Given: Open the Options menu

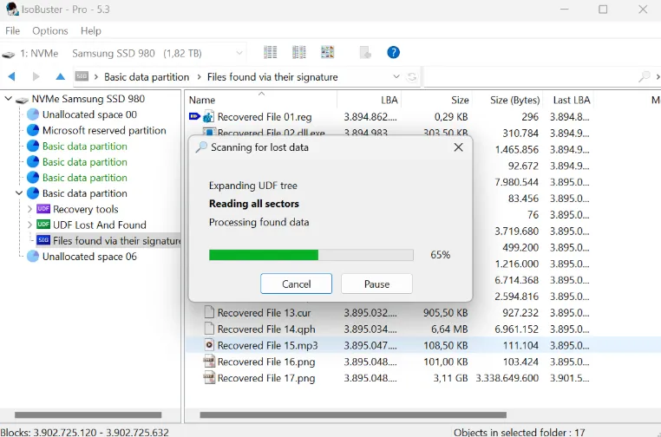Looking at the screenshot, I should (x=50, y=30).
